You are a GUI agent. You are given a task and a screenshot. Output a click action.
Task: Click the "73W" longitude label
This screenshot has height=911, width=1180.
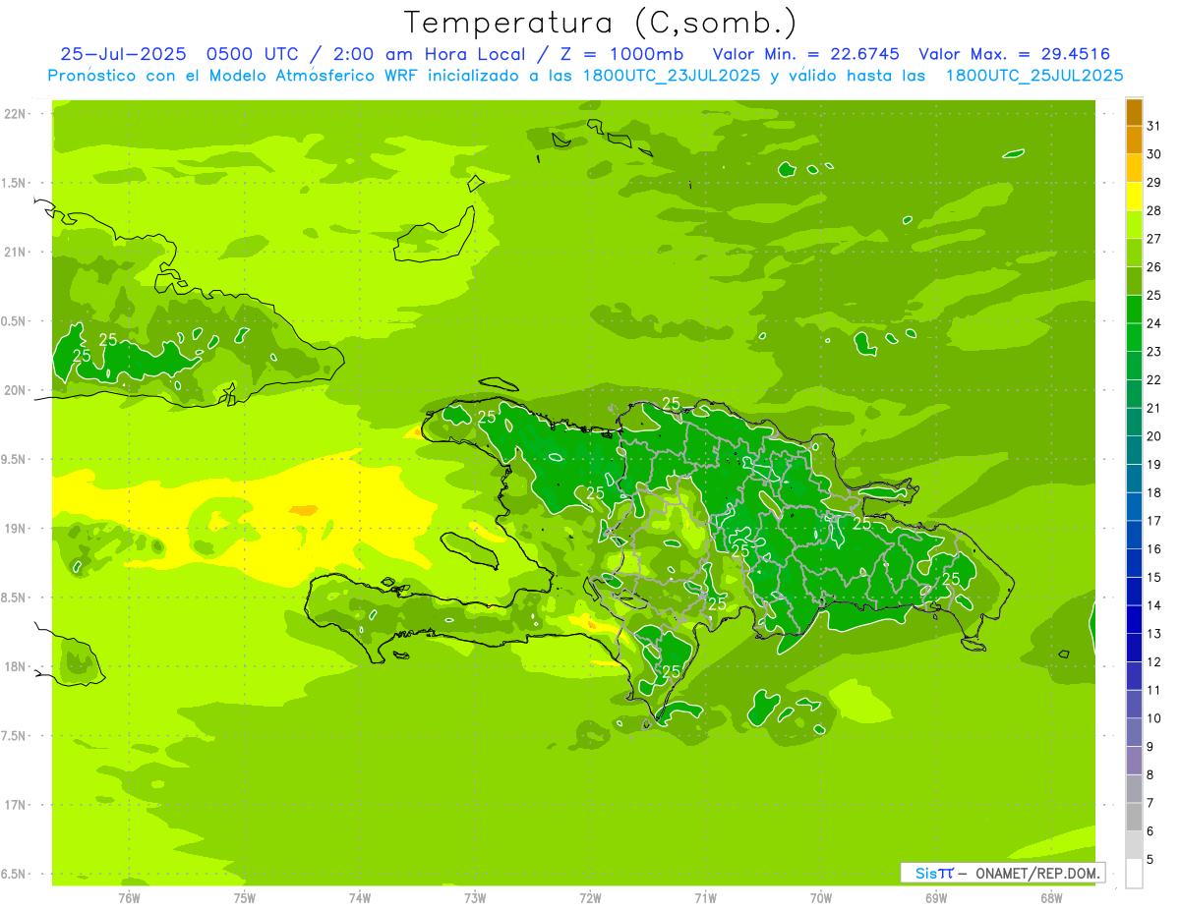475,897
